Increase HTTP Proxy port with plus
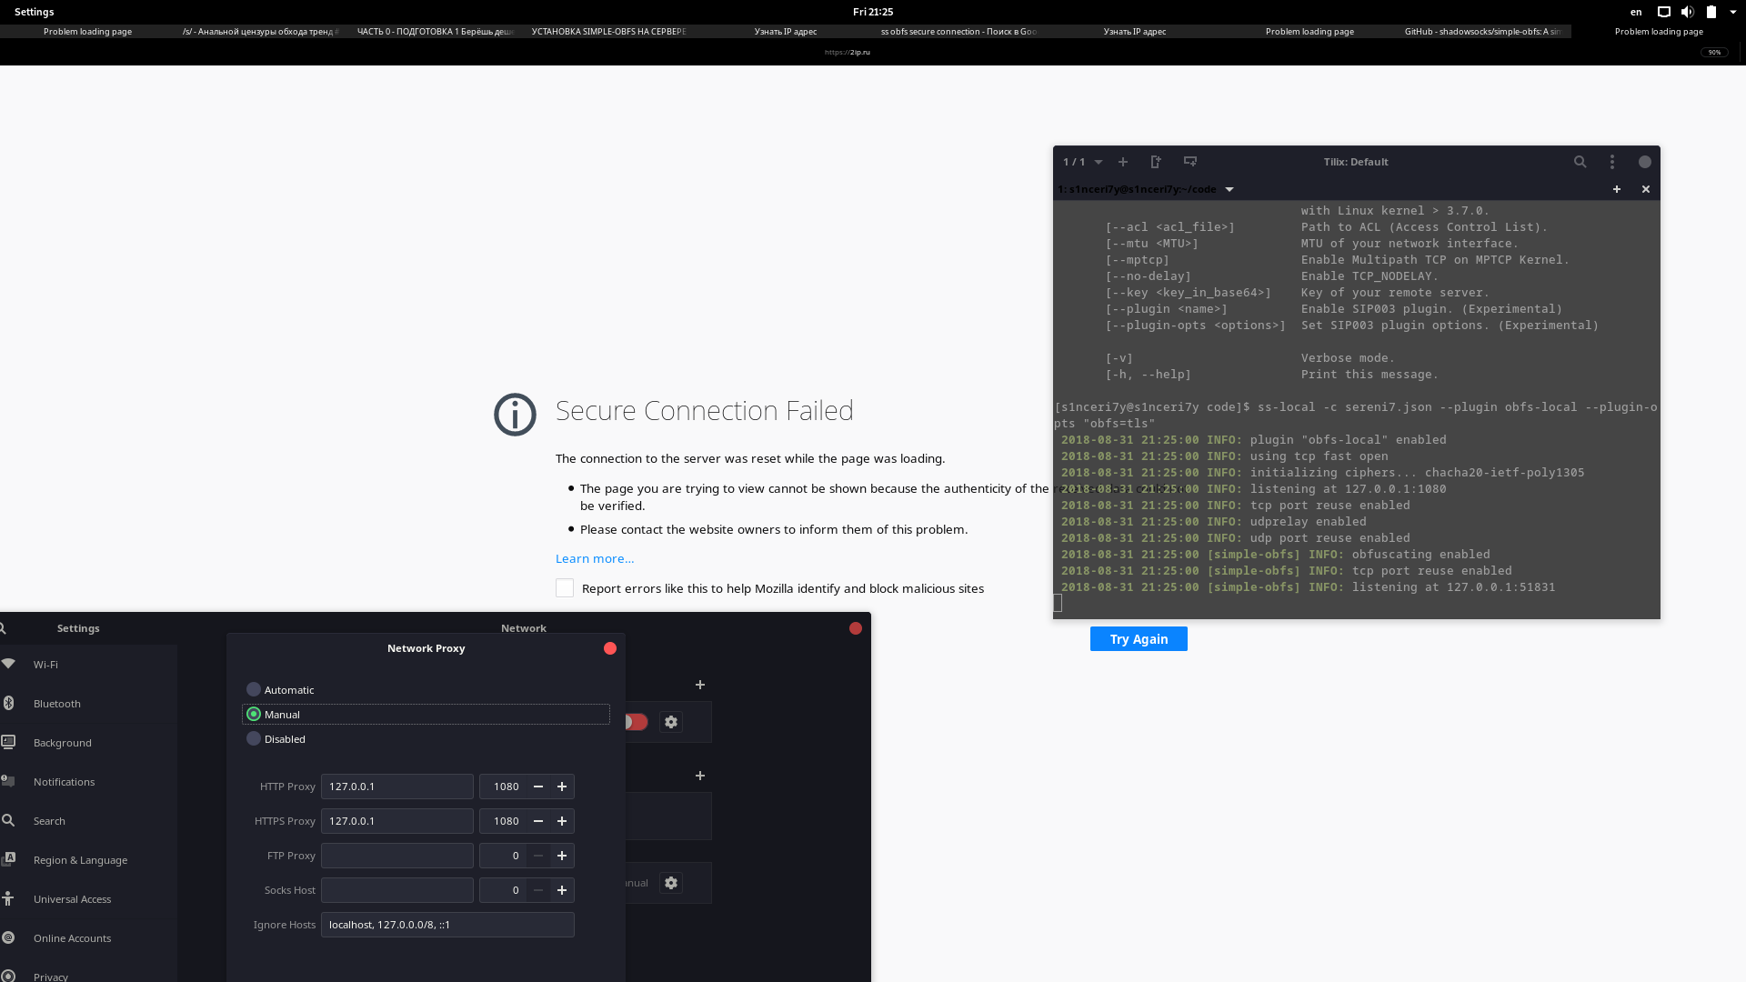The height and width of the screenshot is (982, 1746). click(562, 787)
